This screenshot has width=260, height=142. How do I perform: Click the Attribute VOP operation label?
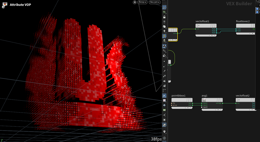coord(20,5)
